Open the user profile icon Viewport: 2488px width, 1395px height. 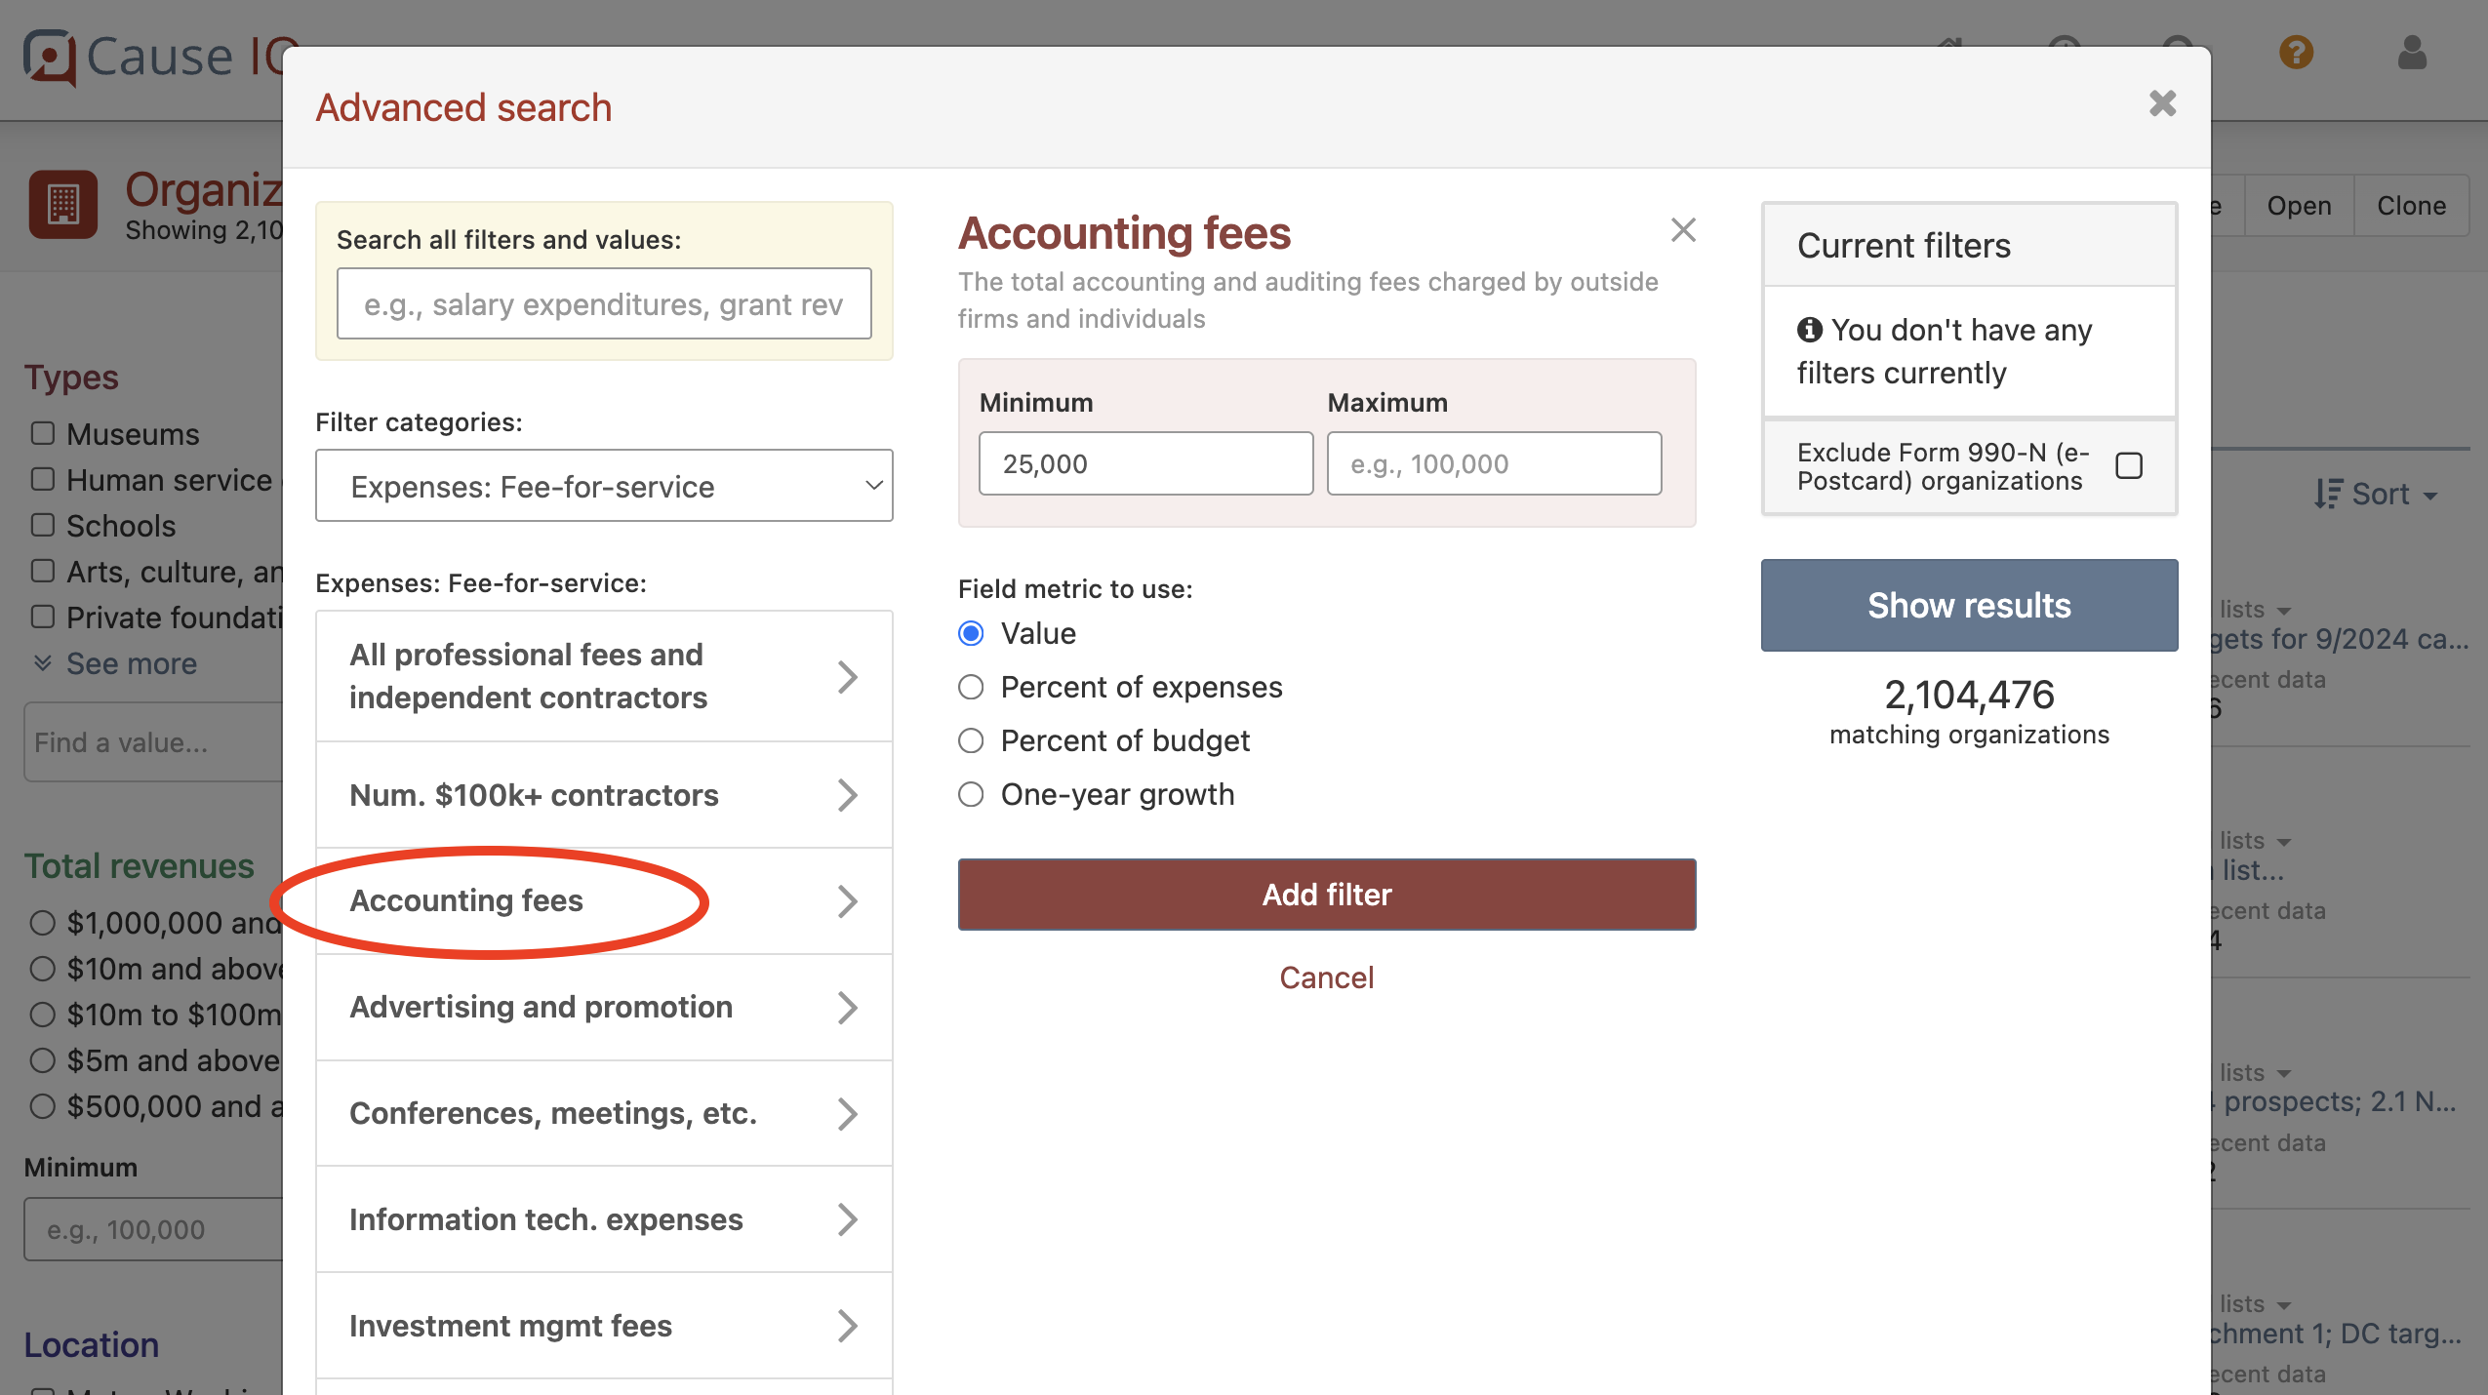2410,54
